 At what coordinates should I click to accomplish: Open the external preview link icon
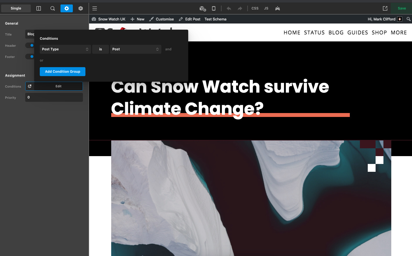(385, 8)
